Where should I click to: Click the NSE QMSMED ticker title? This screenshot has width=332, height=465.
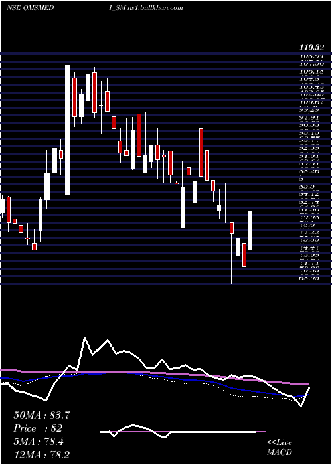pos(31,8)
